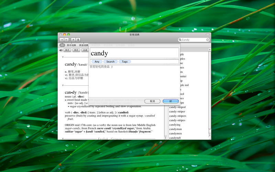Play pronunciation with the speaker icon
The width and height of the screenshot is (275, 172).
click(x=61, y=50)
